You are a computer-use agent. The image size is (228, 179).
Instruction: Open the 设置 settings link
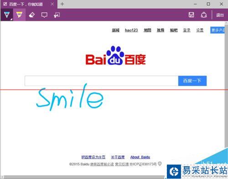click(200, 30)
